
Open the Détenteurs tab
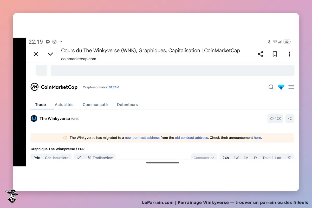tap(127, 105)
